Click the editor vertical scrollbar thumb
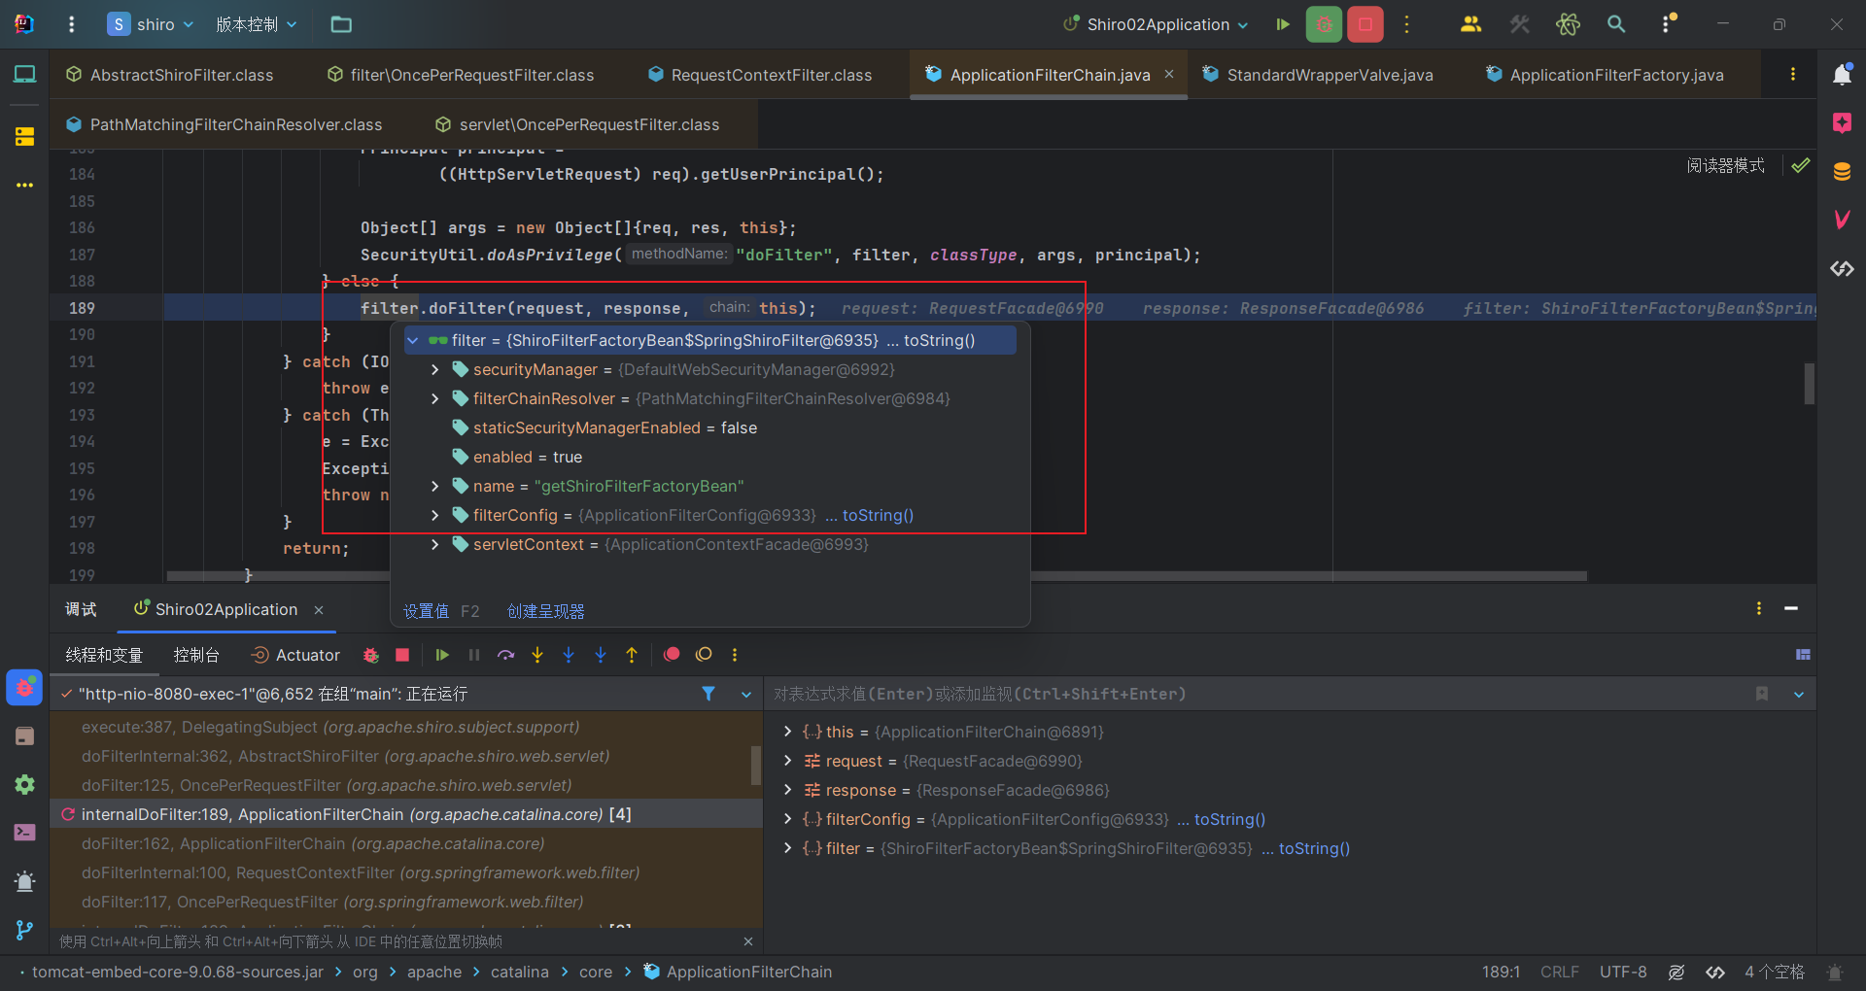Image resolution: width=1866 pixels, height=991 pixels. [x=1810, y=384]
